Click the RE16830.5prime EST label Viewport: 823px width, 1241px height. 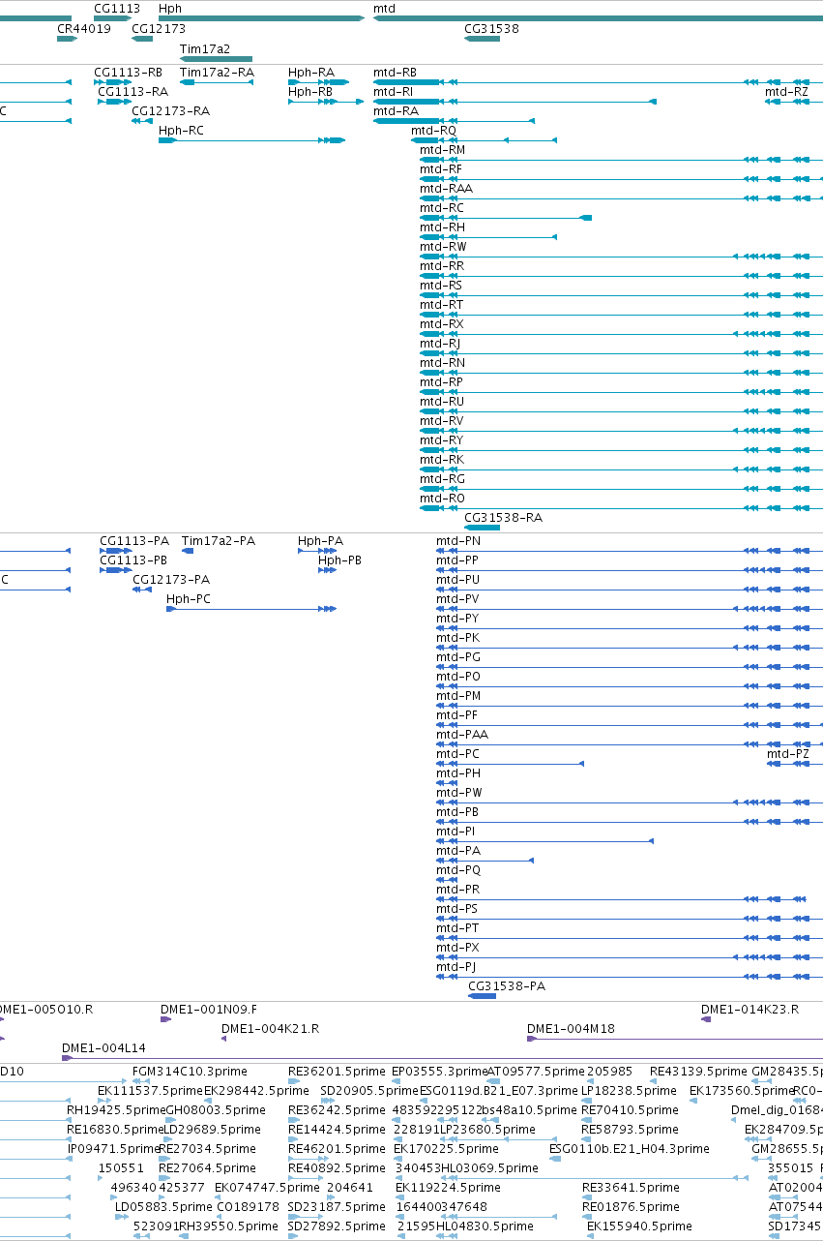[x=115, y=1130]
